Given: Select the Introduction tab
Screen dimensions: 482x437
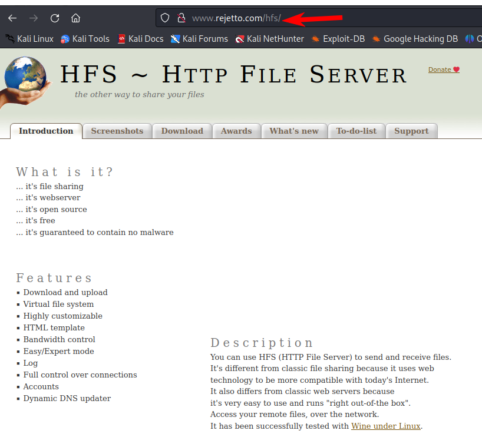Looking at the screenshot, I should click(x=46, y=131).
